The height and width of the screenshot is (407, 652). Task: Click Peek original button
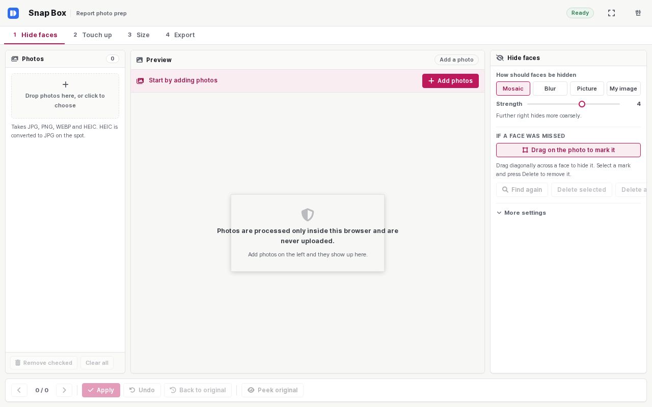[273, 390]
